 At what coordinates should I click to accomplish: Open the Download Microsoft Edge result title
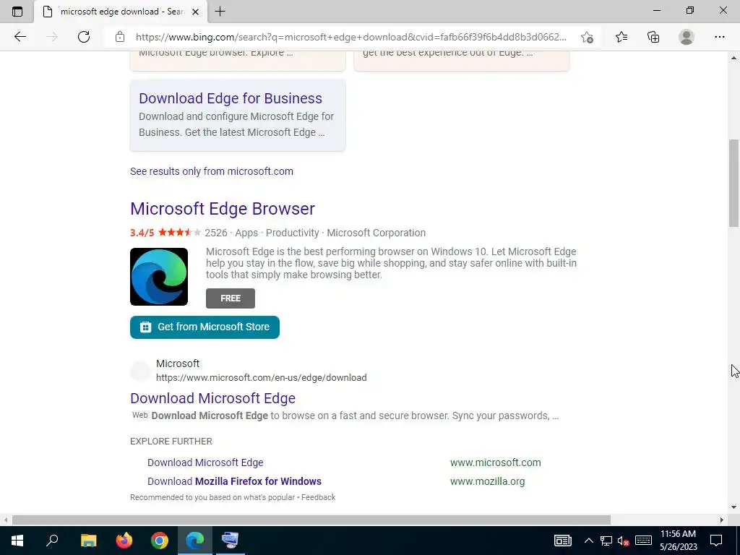coord(213,398)
